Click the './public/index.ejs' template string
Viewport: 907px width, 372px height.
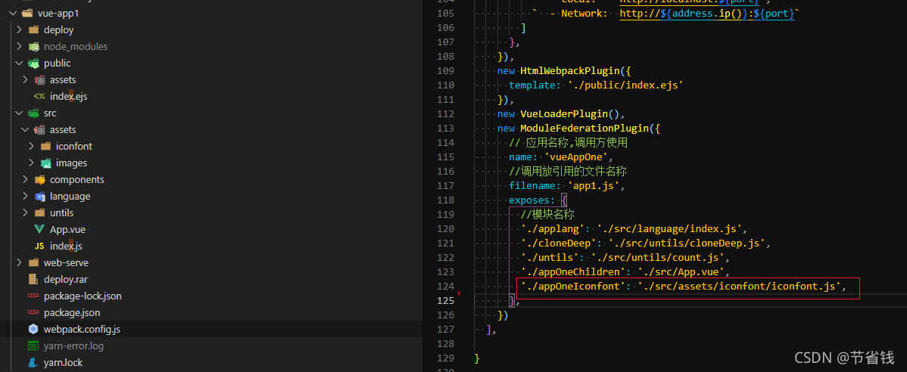pyautogui.click(x=626, y=85)
